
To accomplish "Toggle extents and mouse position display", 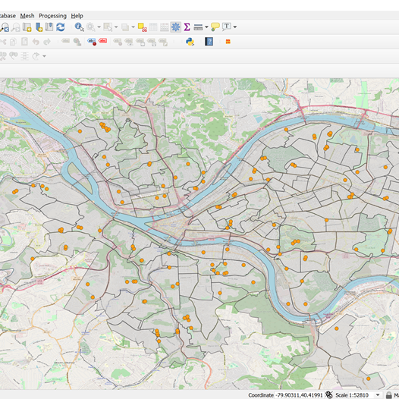I will [x=328, y=395].
